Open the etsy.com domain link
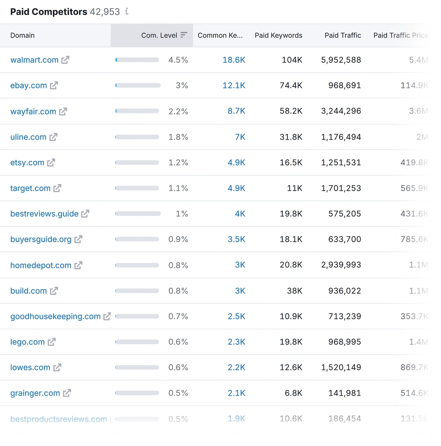Image resolution: width=441 pixels, height=446 pixels. [27, 162]
